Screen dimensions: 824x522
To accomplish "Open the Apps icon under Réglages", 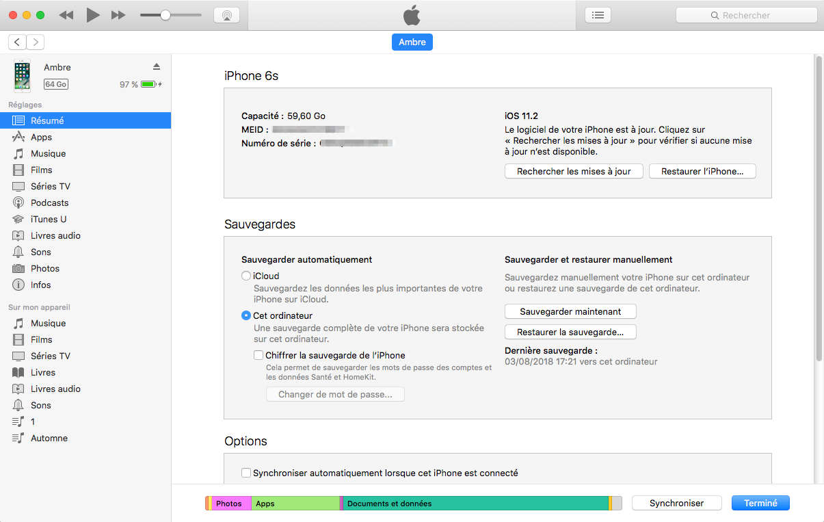I will point(18,137).
